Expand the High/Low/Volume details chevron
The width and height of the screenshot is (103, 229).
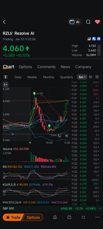(99, 50)
